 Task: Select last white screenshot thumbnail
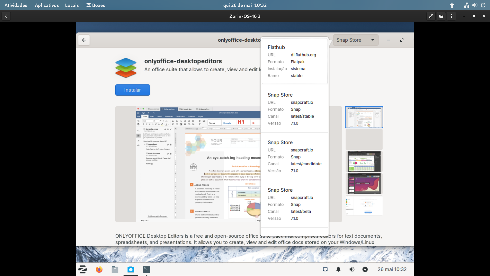[364, 206]
